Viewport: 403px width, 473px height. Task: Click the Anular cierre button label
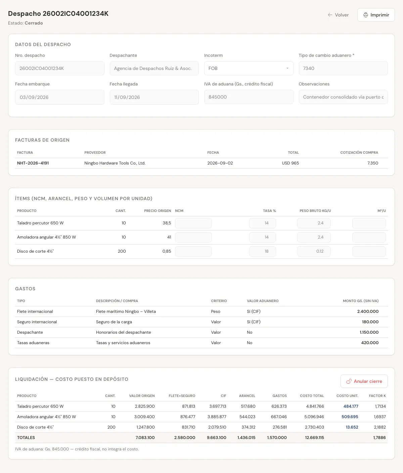pos(368,381)
